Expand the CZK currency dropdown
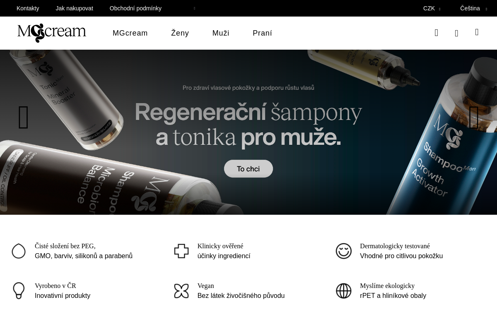 point(432,8)
